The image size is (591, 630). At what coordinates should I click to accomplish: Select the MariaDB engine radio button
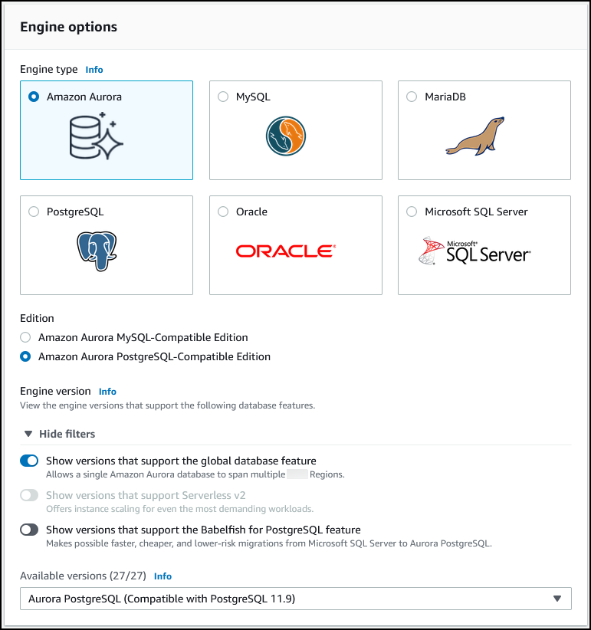pyautogui.click(x=412, y=97)
